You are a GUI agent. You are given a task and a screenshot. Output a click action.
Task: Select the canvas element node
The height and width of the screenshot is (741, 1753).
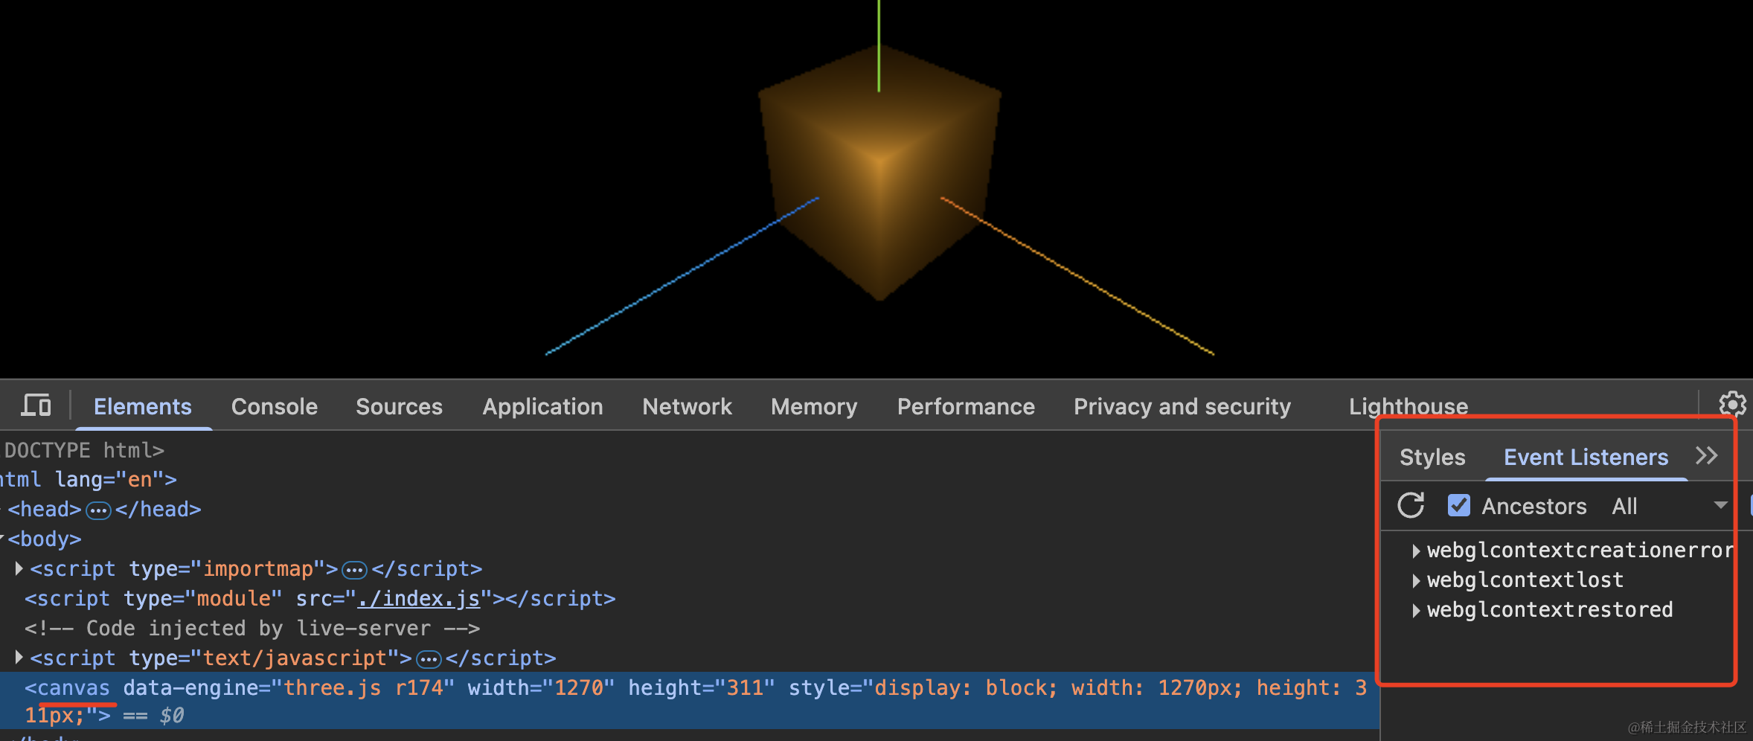tap(689, 701)
